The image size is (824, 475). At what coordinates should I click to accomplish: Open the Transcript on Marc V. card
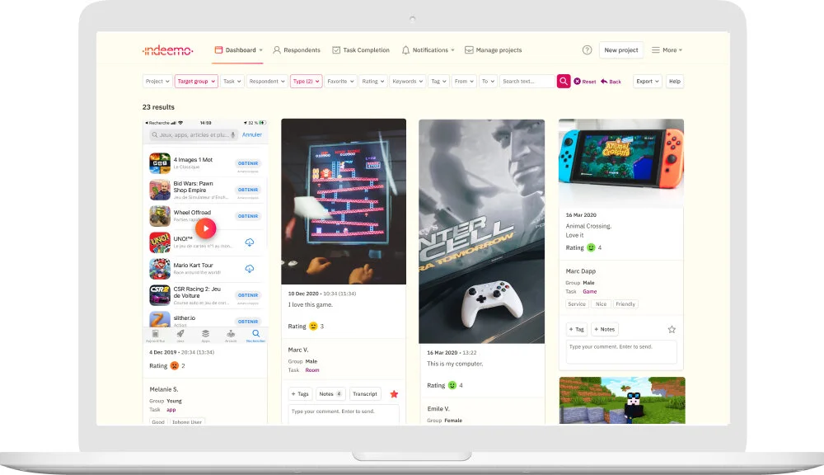(365, 394)
